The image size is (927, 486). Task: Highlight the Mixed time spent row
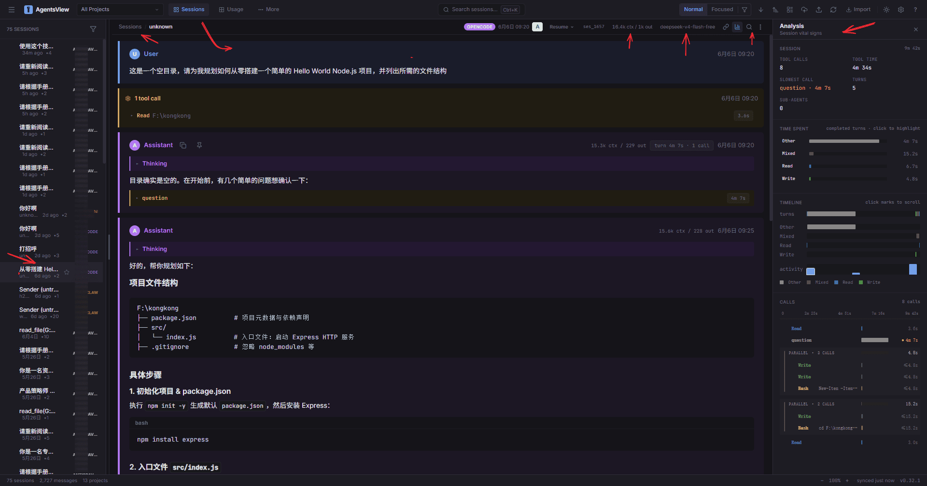(850, 153)
